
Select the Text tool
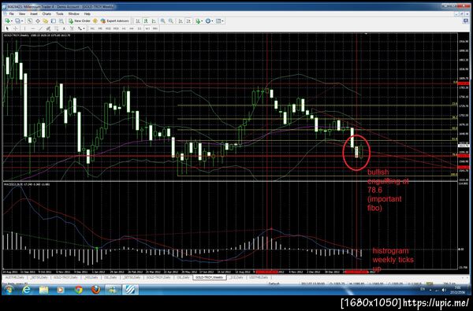tap(65, 28)
